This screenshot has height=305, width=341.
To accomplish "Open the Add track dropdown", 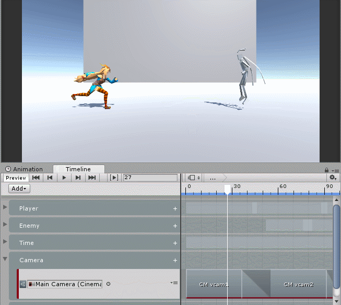I will point(19,189).
